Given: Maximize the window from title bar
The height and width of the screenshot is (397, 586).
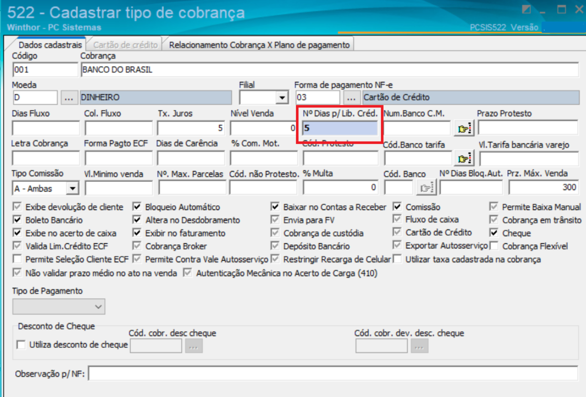Looking at the screenshot, I should (561, 9).
